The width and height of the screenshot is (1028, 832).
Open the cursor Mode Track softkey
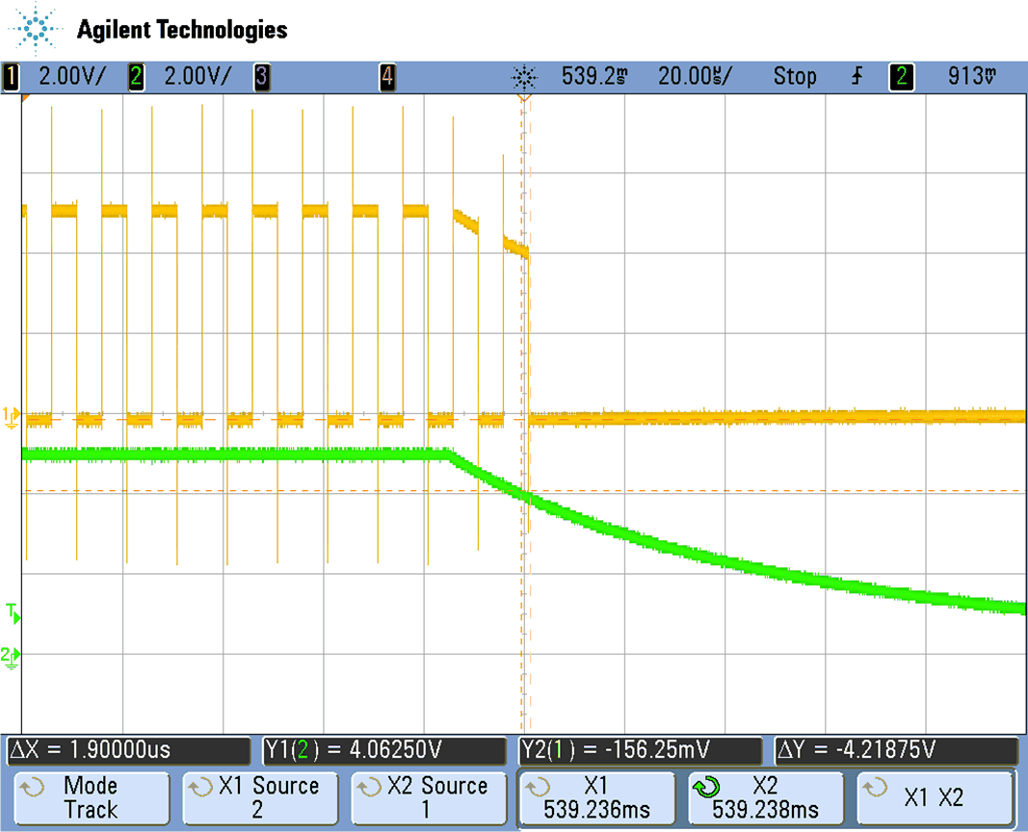[x=92, y=797]
